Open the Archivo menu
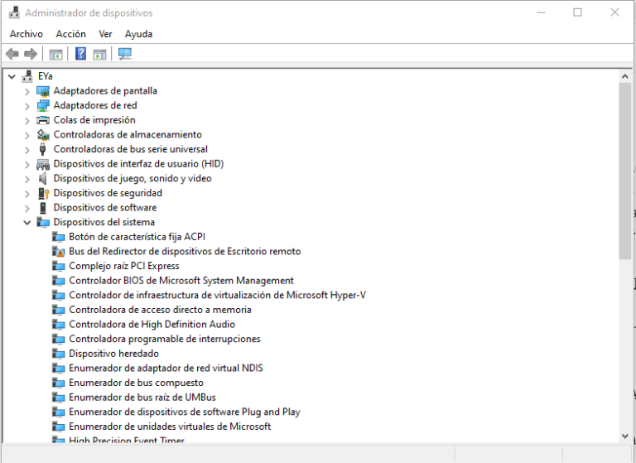This screenshot has width=636, height=463. click(26, 34)
